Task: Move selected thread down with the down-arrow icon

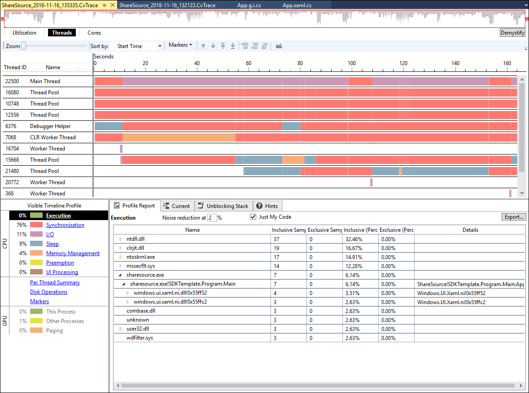Action: click(x=213, y=46)
